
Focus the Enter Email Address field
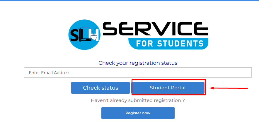[x=138, y=73]
